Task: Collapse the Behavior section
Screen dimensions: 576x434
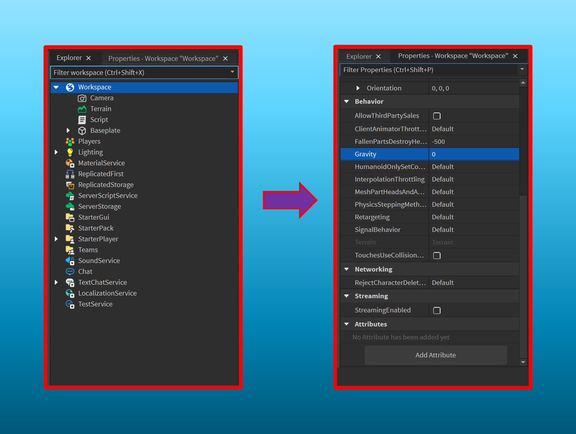Action: [x=347, y=102]
